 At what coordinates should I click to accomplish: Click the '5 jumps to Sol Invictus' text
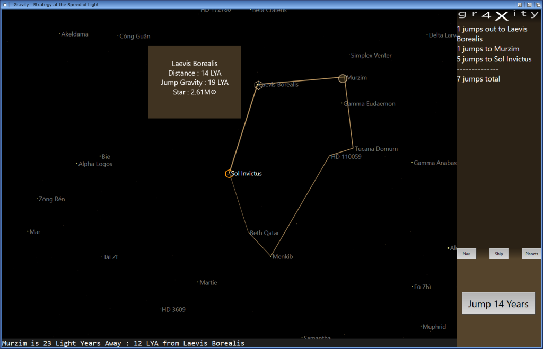point(494,59)
